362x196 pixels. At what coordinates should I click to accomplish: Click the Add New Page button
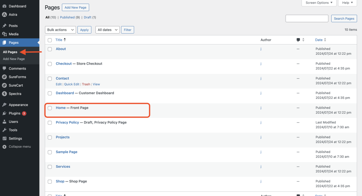(76, 7)
